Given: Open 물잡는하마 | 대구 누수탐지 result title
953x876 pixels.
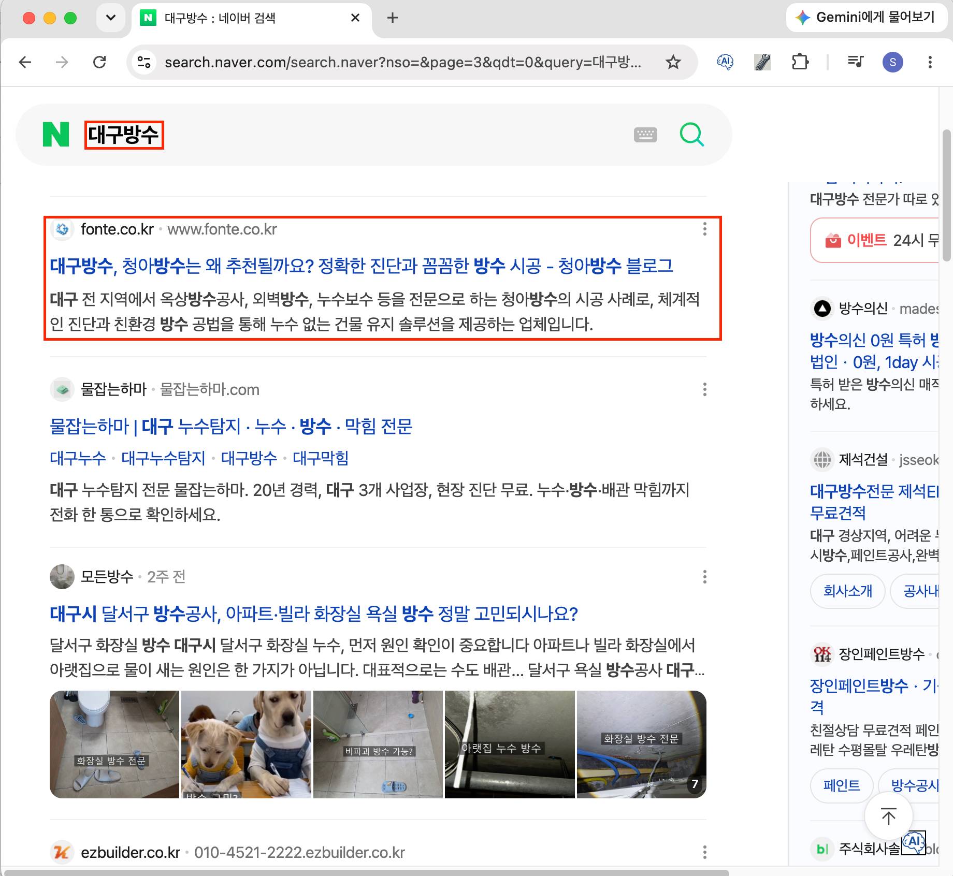Looking at the screenshot, I should 231,426.
